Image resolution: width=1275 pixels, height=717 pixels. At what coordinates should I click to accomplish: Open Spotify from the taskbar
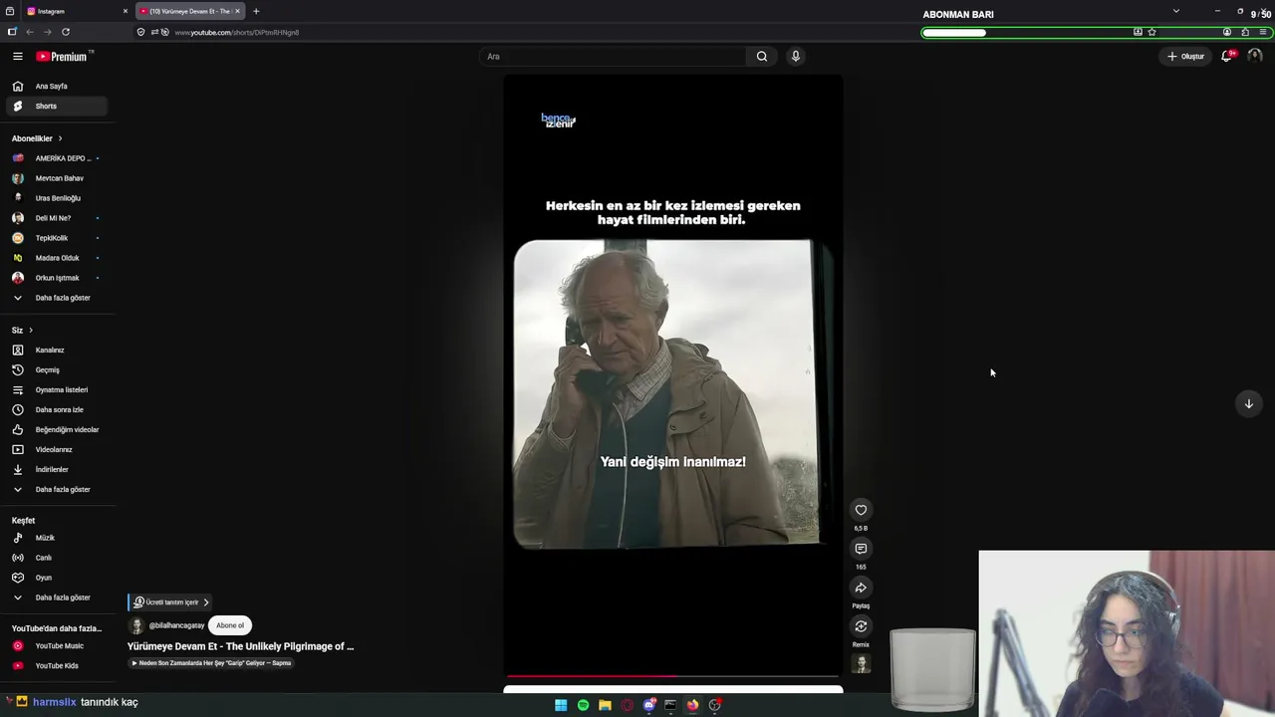(583, 705)
